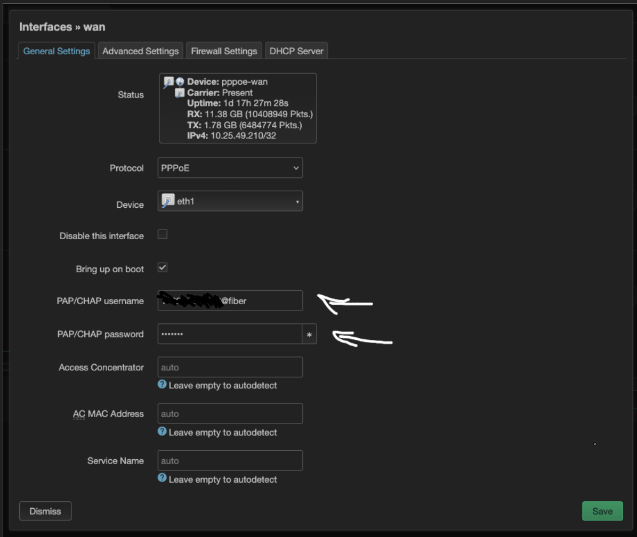
Task: Expand the Protocol dropdown showing PPPoE
Action: click(230, 168)
